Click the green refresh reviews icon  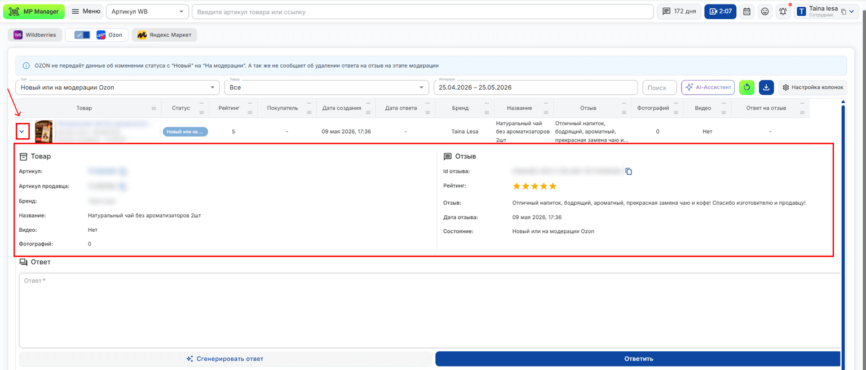[747, 87]
